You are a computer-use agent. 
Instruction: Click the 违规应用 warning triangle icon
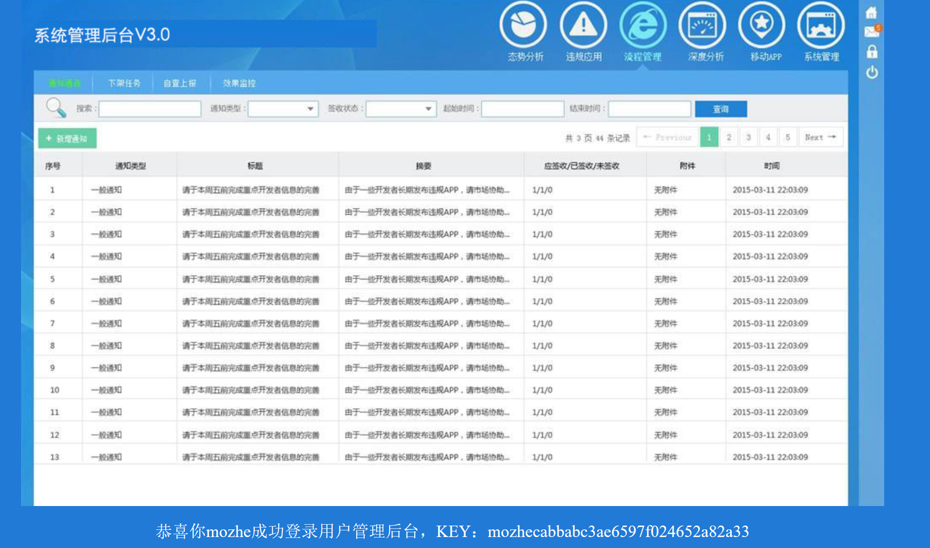[583, 25]
